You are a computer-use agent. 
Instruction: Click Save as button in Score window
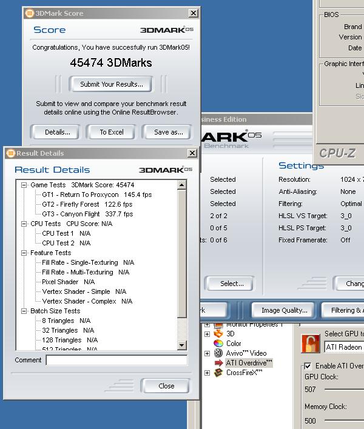pyautogui.click(x=167, y=132)
